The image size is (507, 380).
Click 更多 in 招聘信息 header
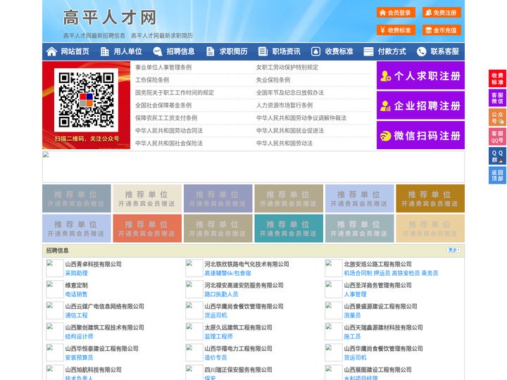[x=453, y=250]
